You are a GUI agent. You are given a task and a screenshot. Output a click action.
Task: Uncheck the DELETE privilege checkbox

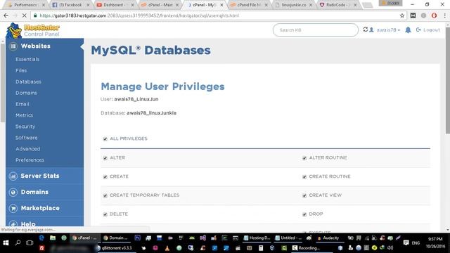(105, 214)
